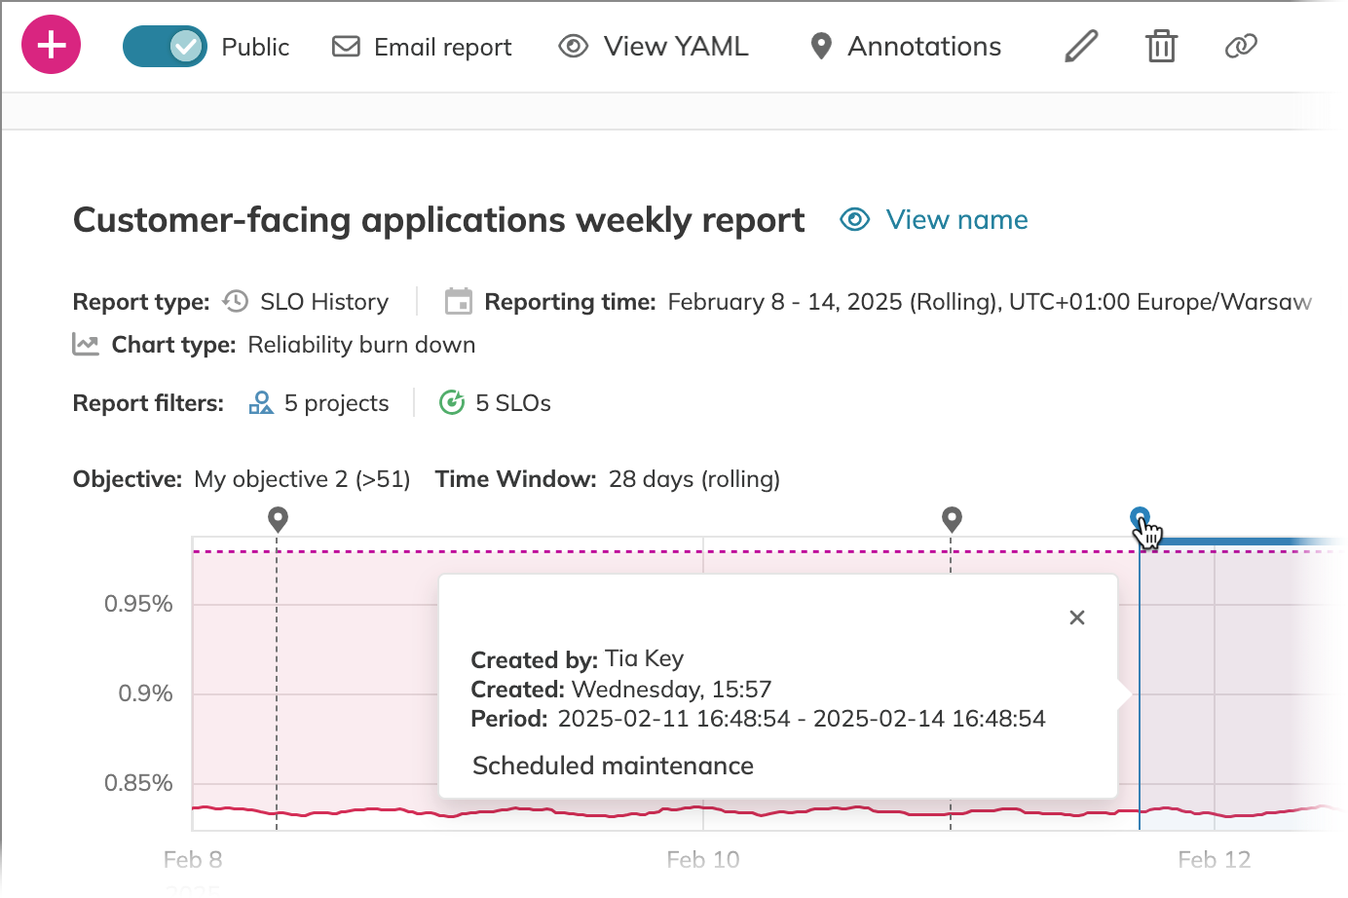Open View YAML
The image size is (1348, 898).
pos(654,47)
